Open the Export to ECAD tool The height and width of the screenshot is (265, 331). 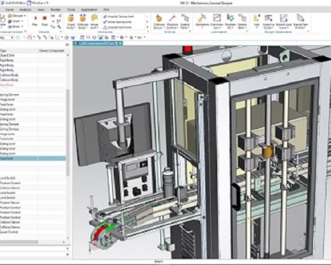tap(269, 22)
